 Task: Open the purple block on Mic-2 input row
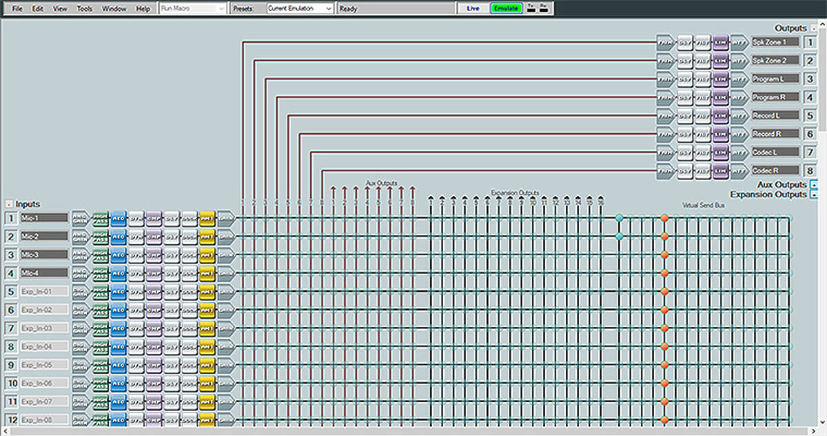[154, 237]
